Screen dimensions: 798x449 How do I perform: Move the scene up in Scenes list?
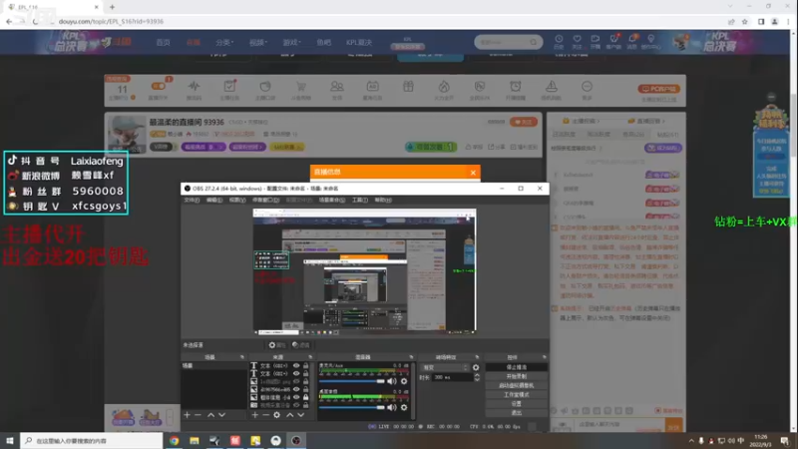pos(210,415)
